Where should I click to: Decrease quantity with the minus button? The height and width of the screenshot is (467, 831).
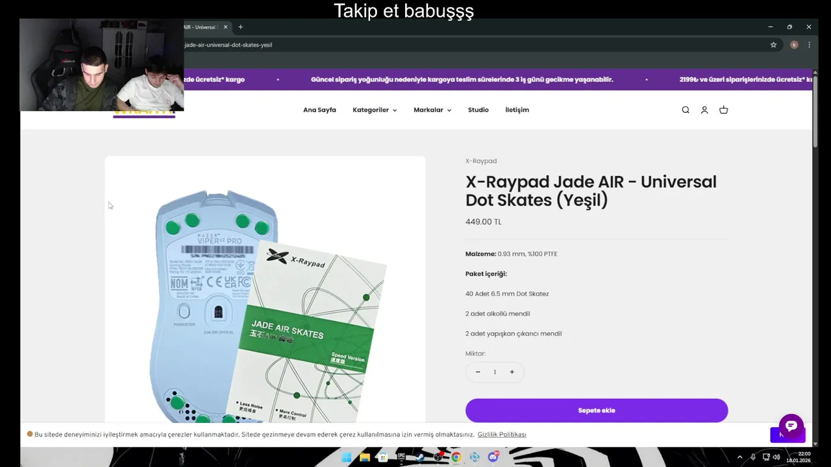click(x=478, y=372)
